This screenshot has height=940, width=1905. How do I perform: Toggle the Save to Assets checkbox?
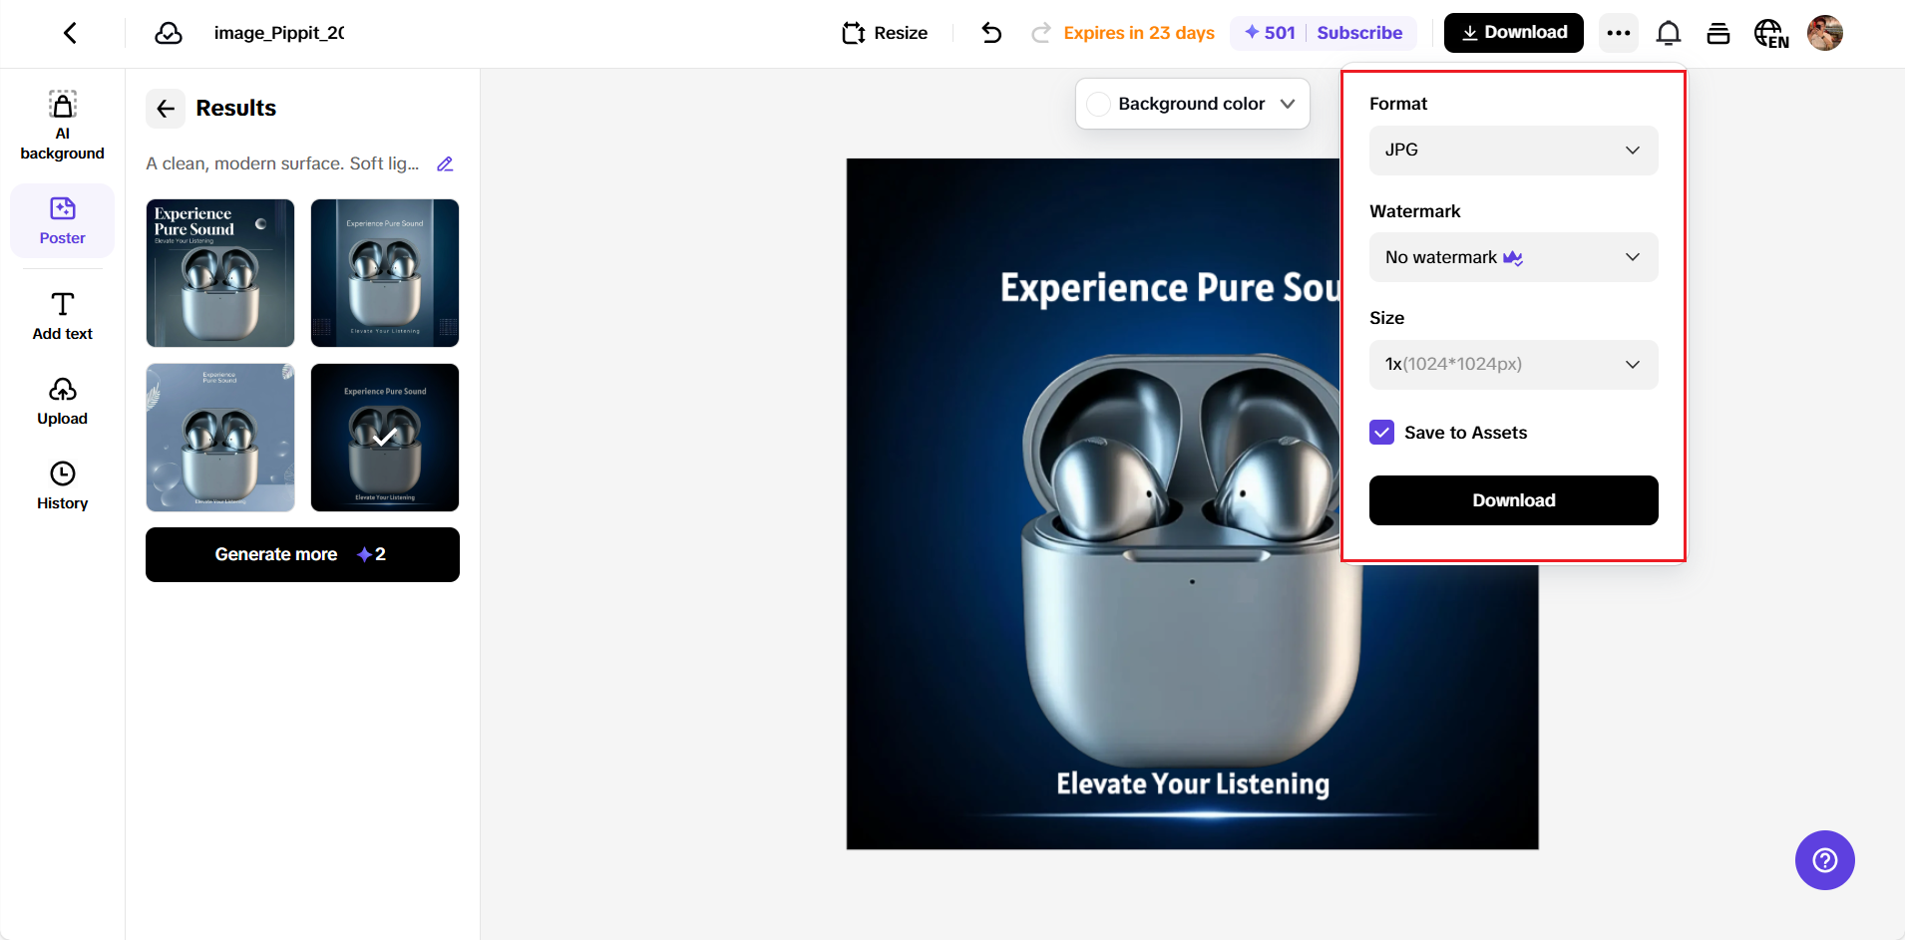[1381, 433]
